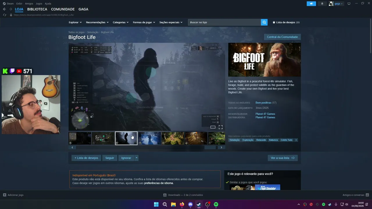Screen dimensions: 372x209
Task: Move the media strip right with arrow
Action: pyautogui.click(x=221, y=147)
